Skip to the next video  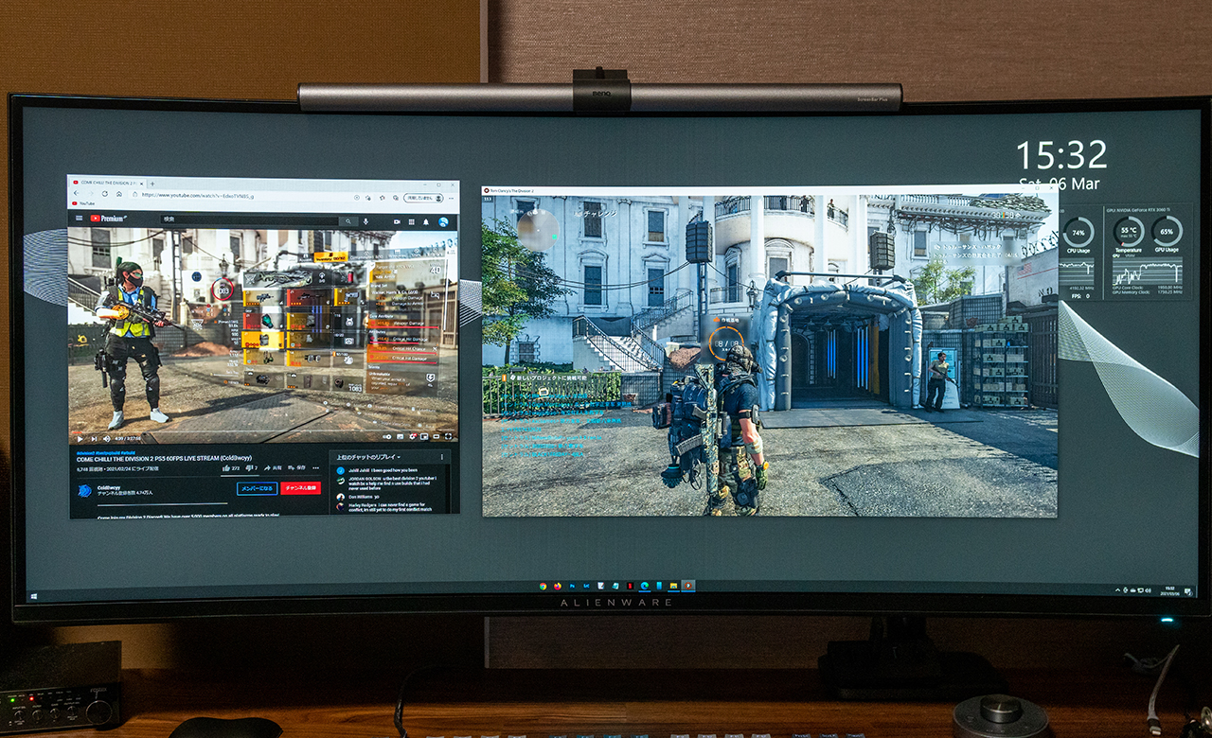pos(94,439)
